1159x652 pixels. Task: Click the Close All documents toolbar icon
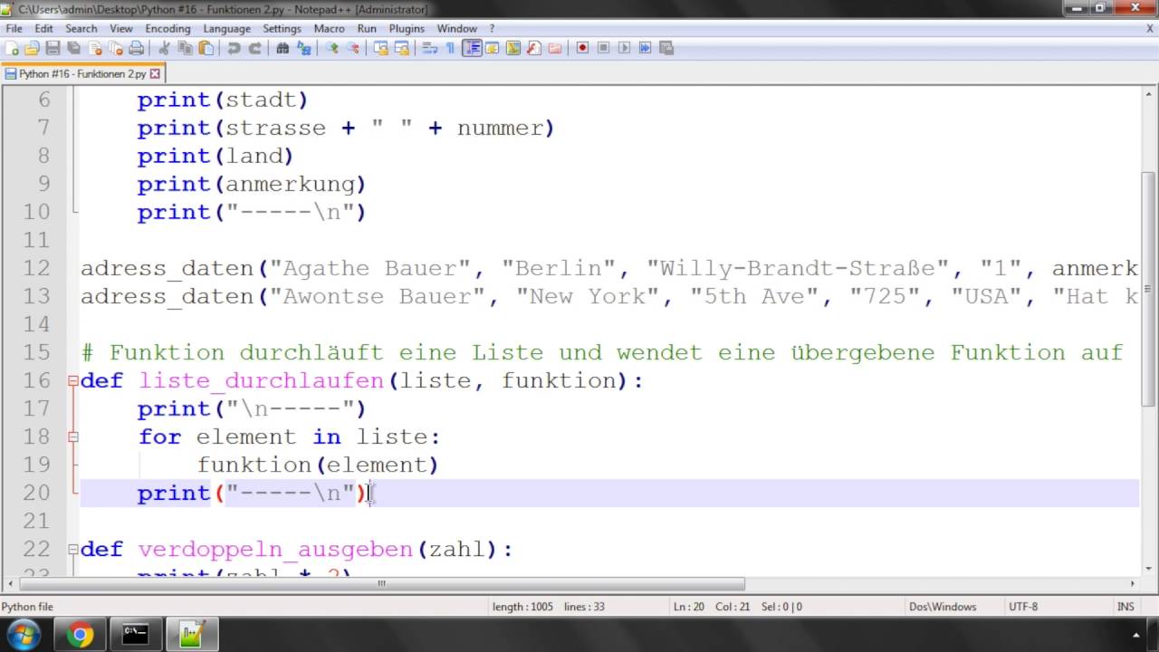pos(115,48)
